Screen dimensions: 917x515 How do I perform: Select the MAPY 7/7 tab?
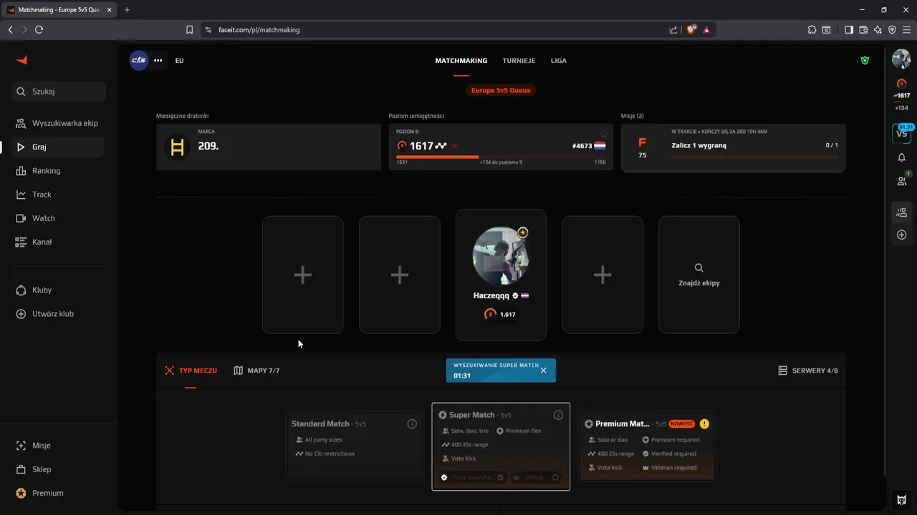tap(256, 371)
